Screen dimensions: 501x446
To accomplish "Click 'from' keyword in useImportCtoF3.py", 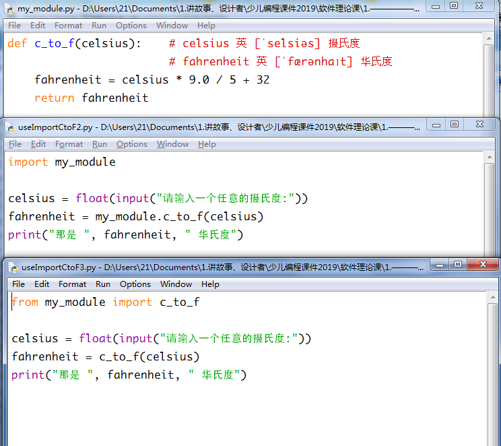I will pos(25,302).
